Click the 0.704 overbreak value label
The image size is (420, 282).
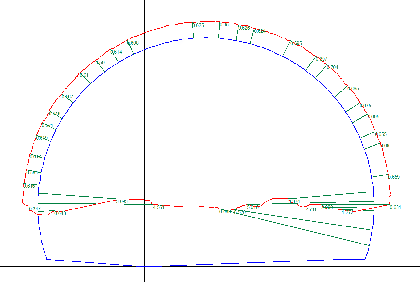point(333,67)
